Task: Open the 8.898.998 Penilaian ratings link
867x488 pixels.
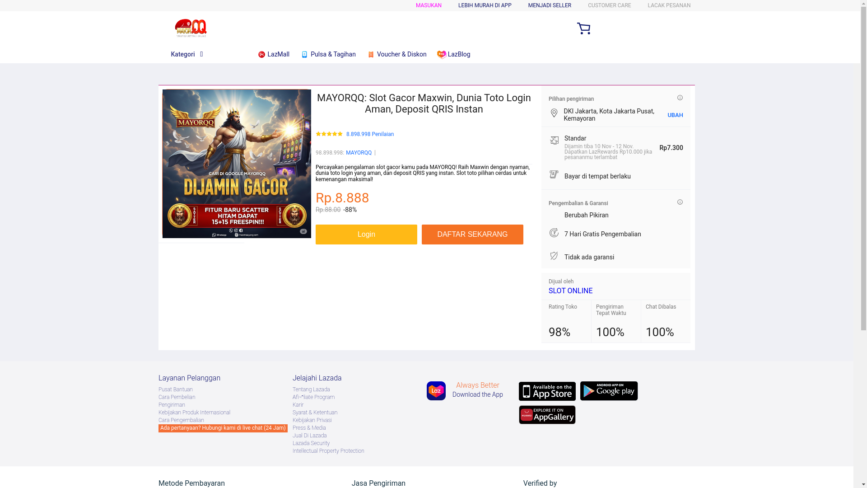Action: (370, 134)
